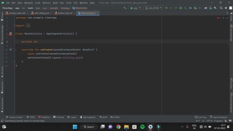Click the MainActivity breadcrumb item
Viewport: 233px width, 131px height.
[x=80, y=8]
